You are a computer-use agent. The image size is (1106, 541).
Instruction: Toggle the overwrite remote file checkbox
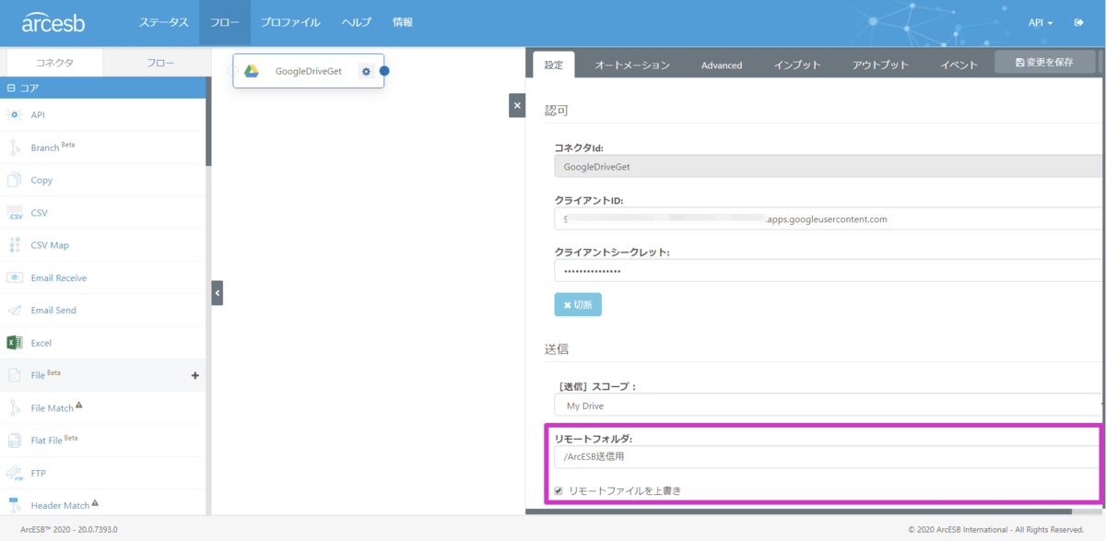pyautogui.click(x=559, y=491)
